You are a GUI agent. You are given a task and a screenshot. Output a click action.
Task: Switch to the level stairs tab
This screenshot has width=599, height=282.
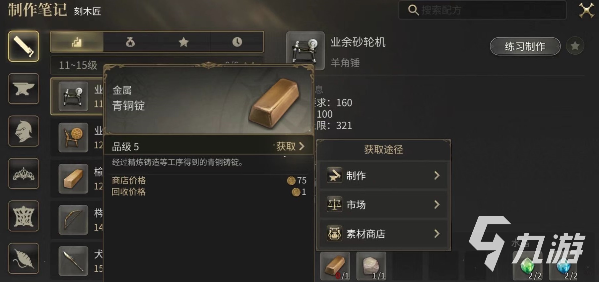pos(77,42)
